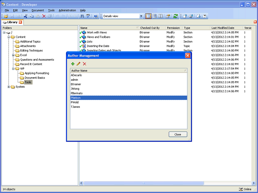Expand the System folder
Viewport: 258px width, 193px height.
coord(9,87)
